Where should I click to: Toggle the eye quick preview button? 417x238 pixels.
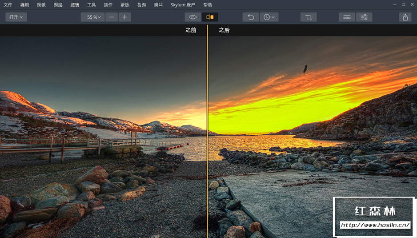pos(193,17)
